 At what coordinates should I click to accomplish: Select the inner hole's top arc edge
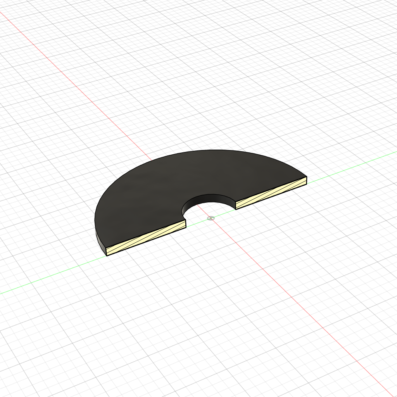(x=209, y=194)
